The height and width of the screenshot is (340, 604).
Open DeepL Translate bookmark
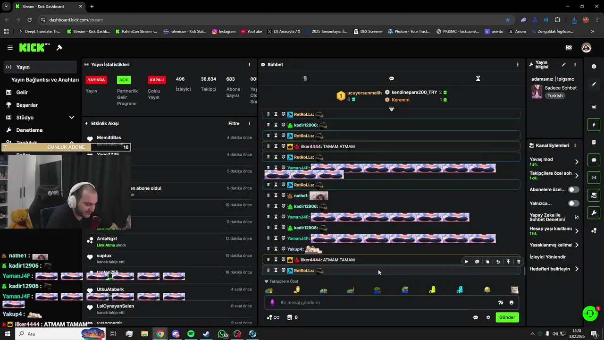pyautogui.click(x=40, y=32)
